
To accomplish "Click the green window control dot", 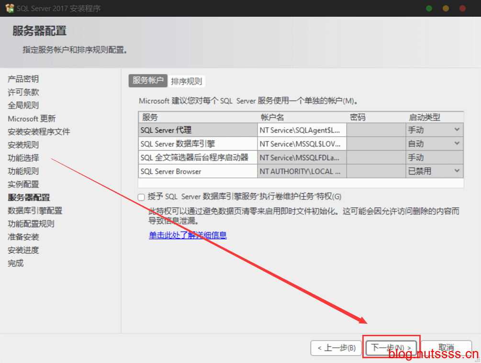I will point(429,8).
